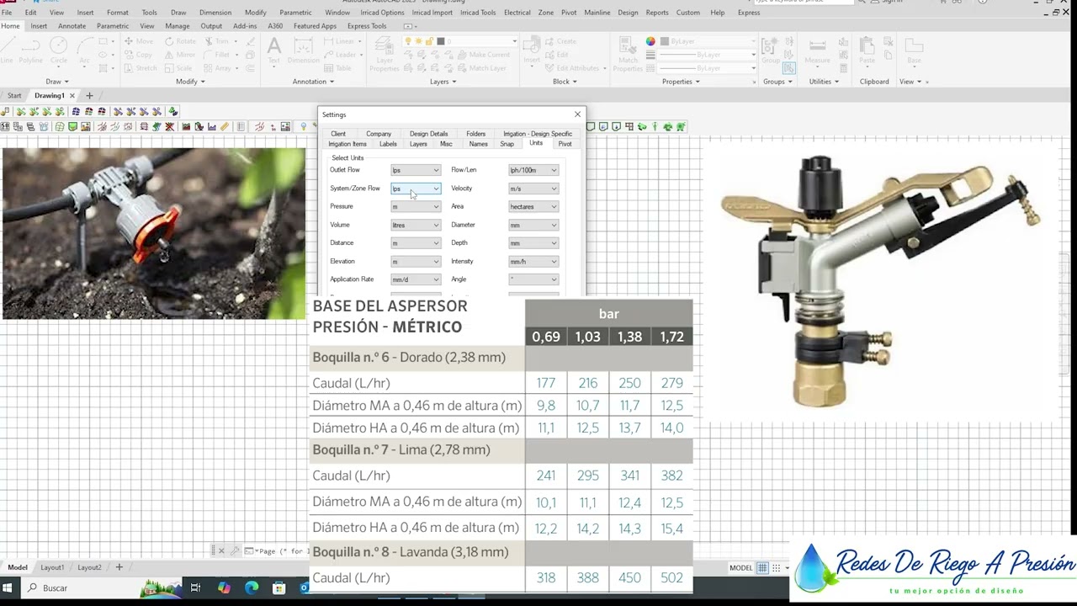The width and height of the screenshot is (1077, 606).
Task: Open Microsoft Store from the taskbar
Action: (280, 587)
